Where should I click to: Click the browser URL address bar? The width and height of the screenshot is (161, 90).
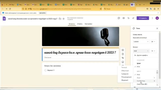pyautogui.click(x=62, y=9)
